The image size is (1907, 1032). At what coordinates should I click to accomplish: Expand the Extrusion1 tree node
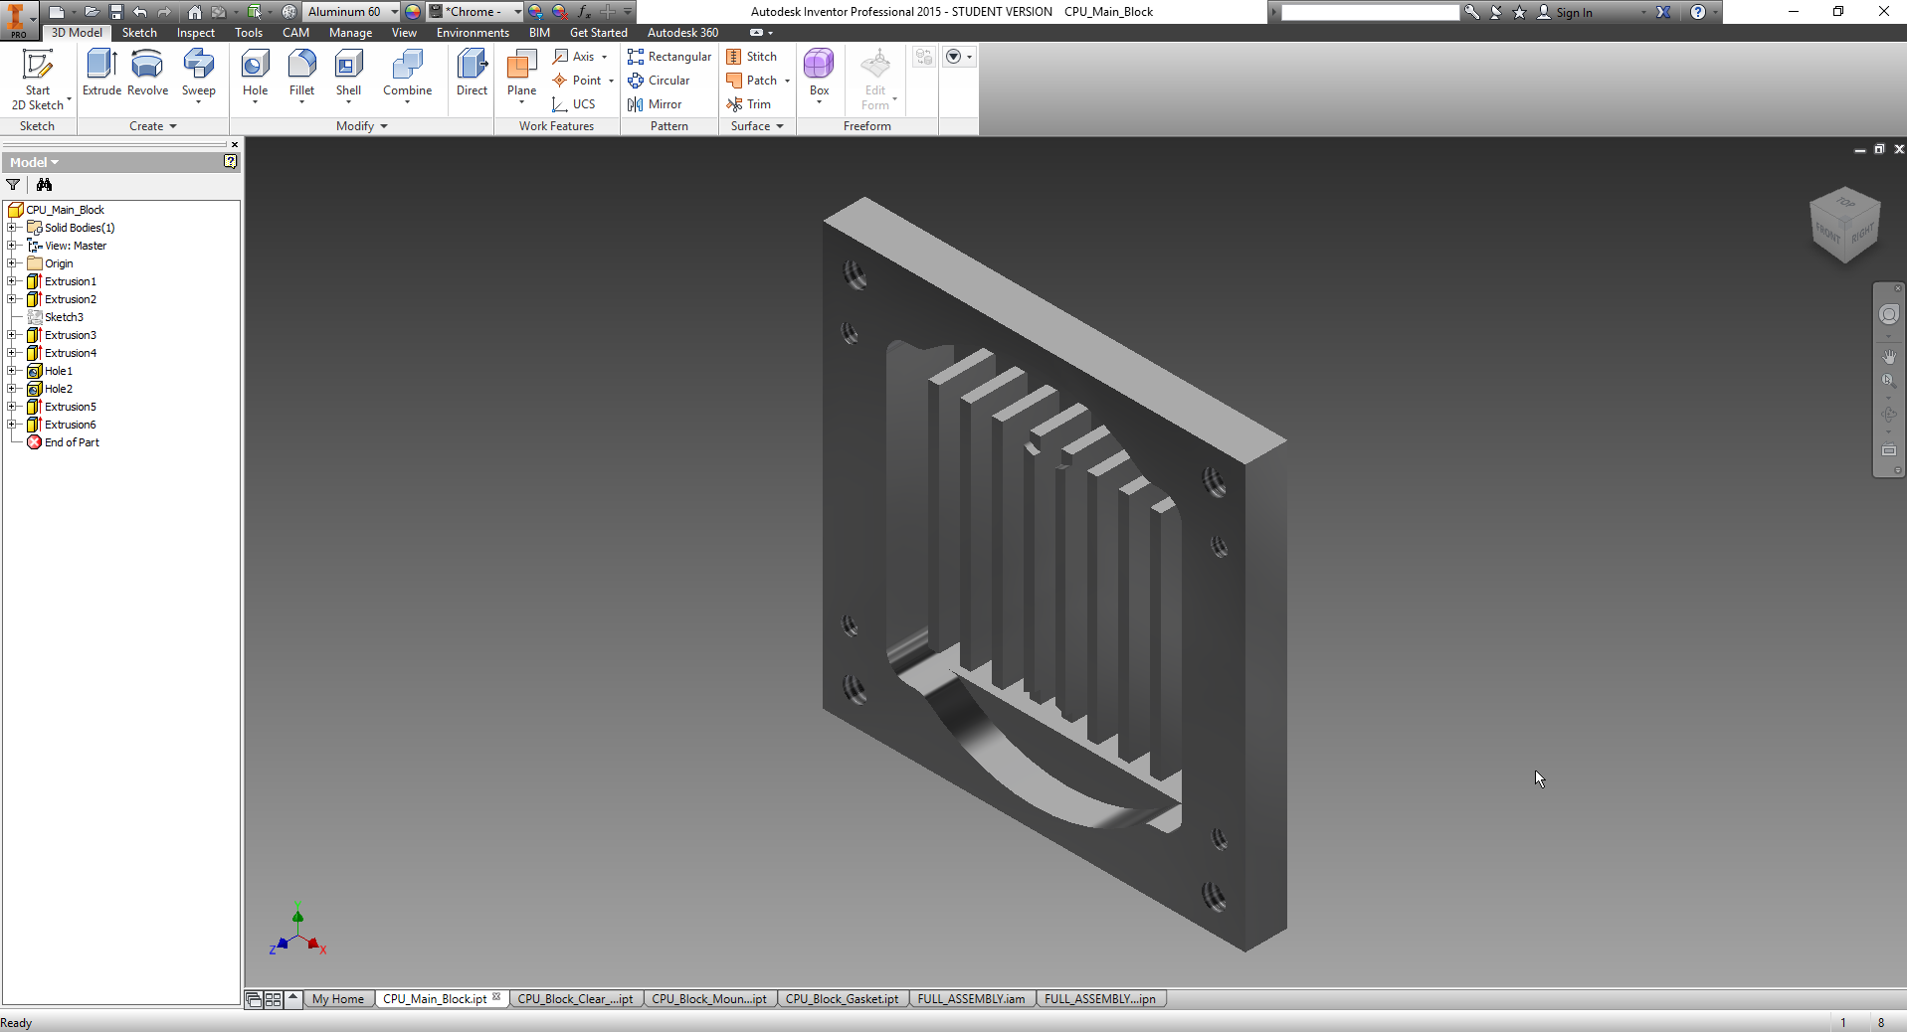11,281
